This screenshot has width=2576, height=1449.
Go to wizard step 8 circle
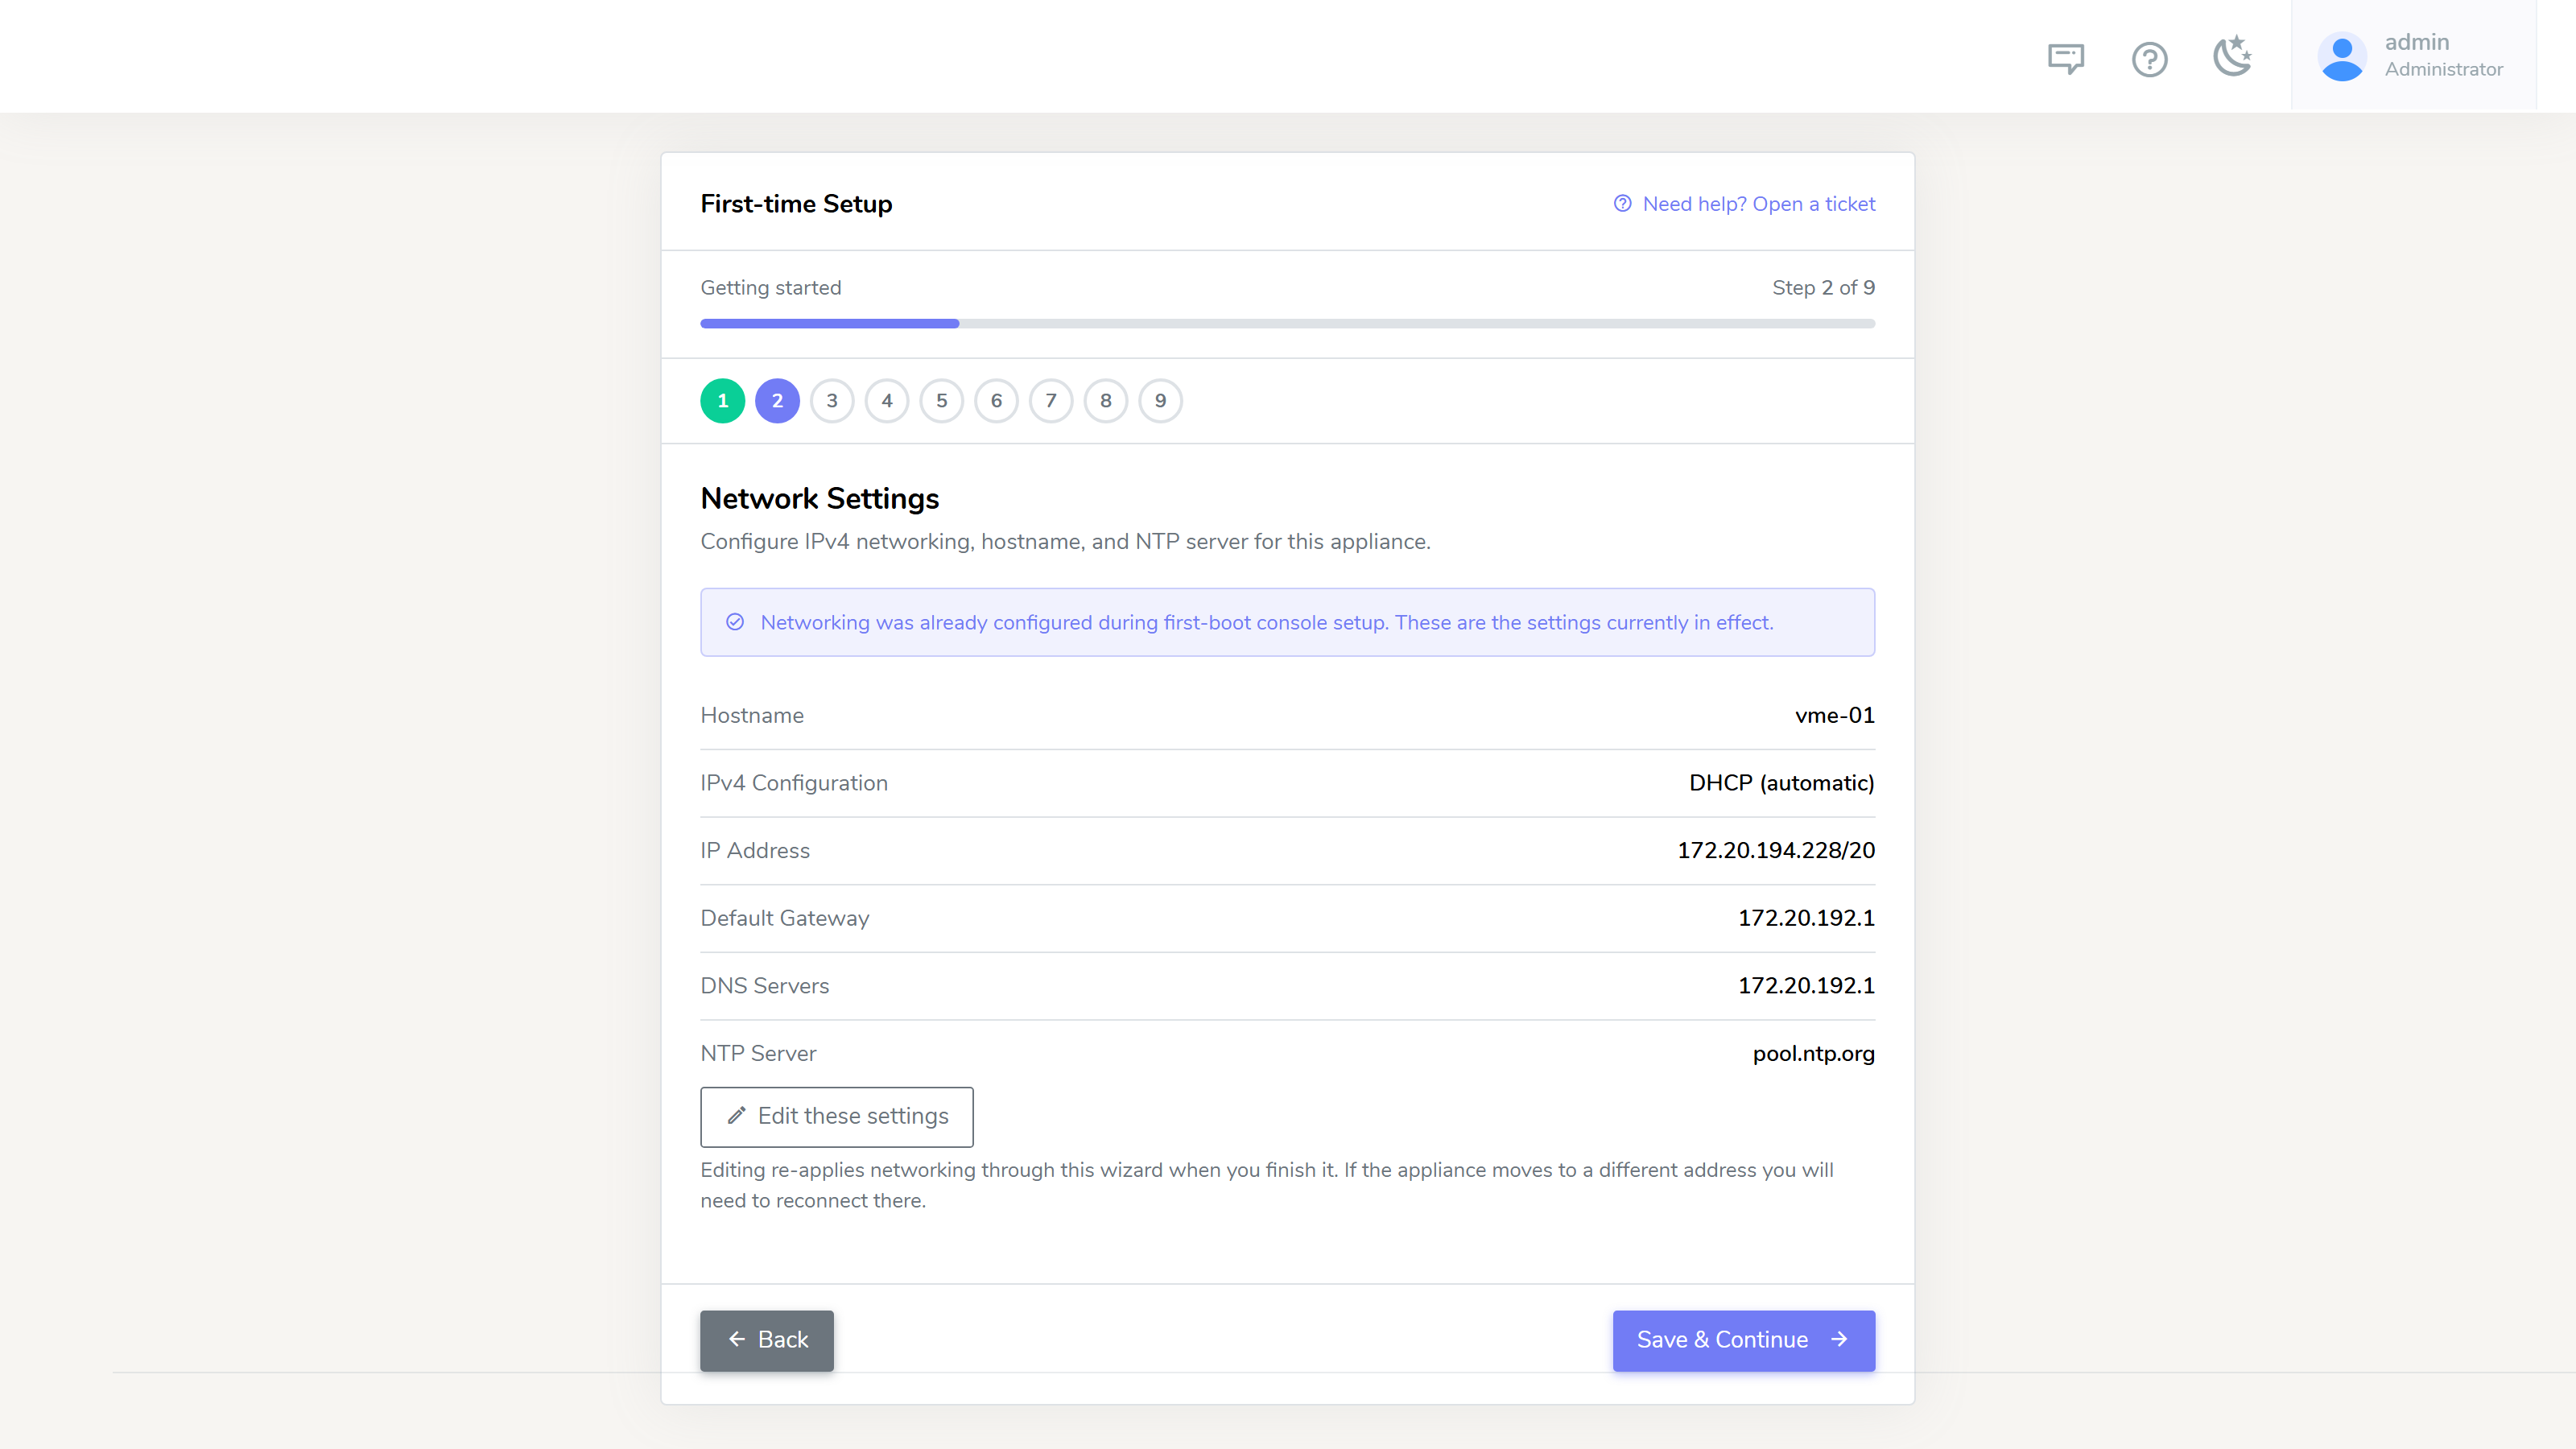click(x=1106, y=401)
